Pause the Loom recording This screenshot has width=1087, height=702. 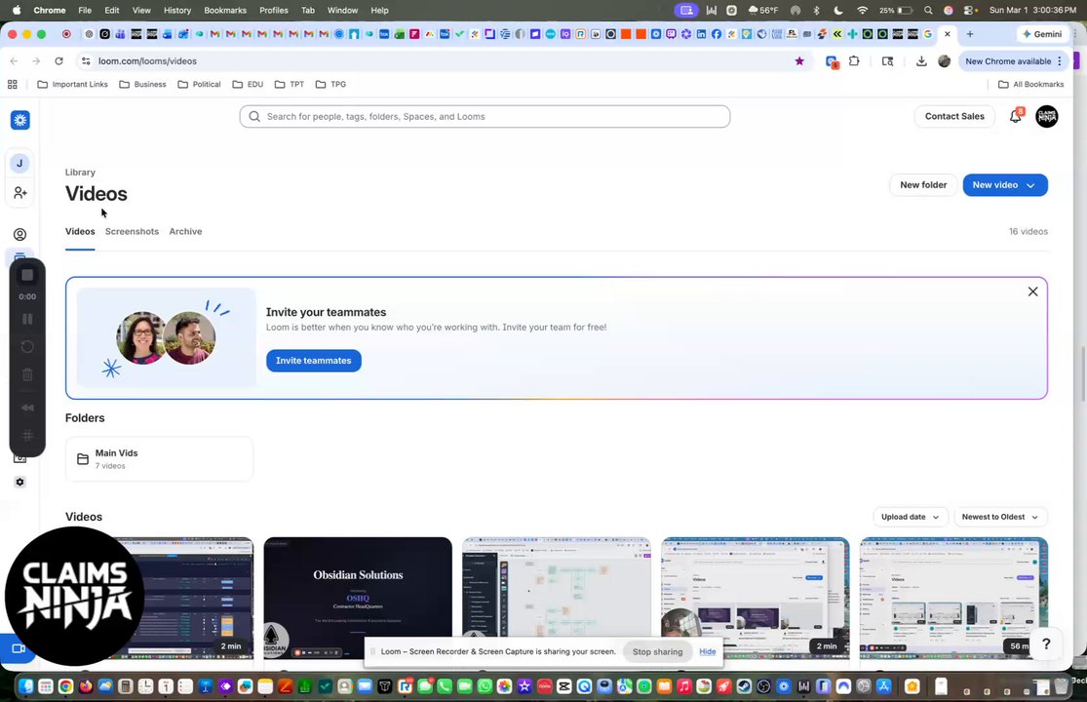click(x=27, y=319)
